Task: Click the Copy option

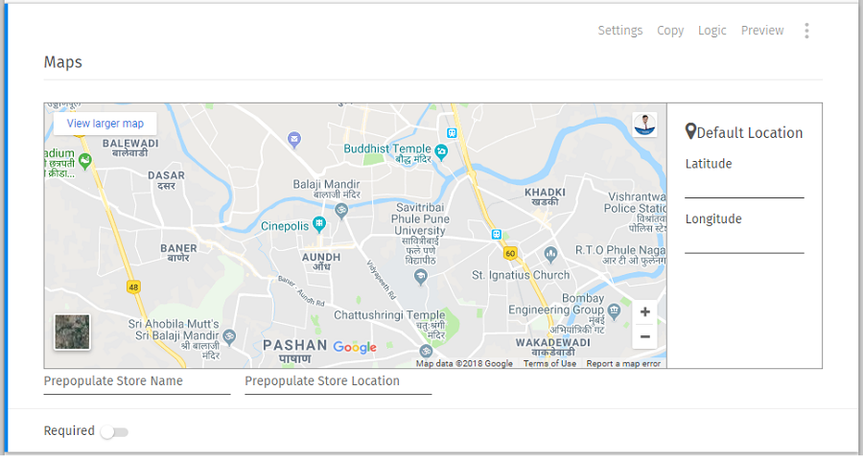Action: (670, 31)
